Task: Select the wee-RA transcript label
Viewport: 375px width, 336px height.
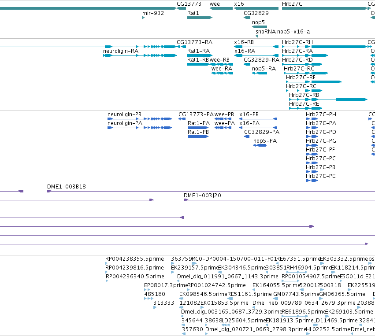Action: coord(222,69)
